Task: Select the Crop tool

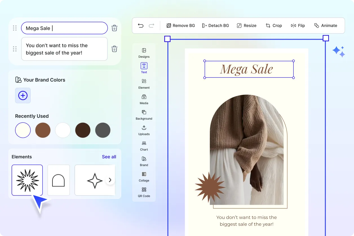Action: pos(274,26)
